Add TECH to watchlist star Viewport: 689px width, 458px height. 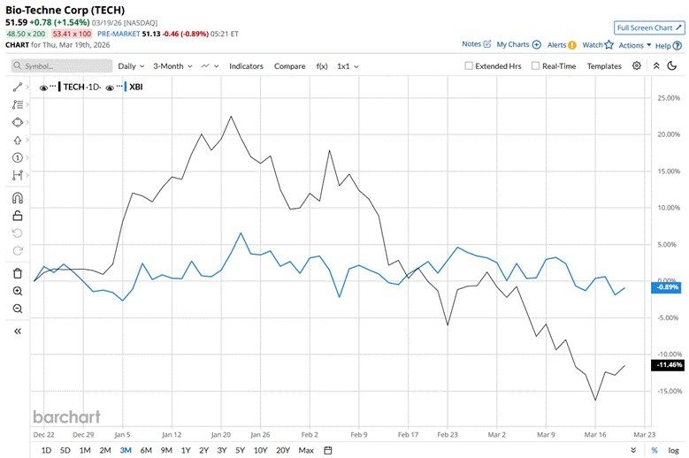[609, 45]
